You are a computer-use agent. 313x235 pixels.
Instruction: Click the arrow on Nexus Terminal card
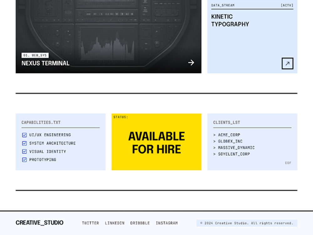pos(191,63)
